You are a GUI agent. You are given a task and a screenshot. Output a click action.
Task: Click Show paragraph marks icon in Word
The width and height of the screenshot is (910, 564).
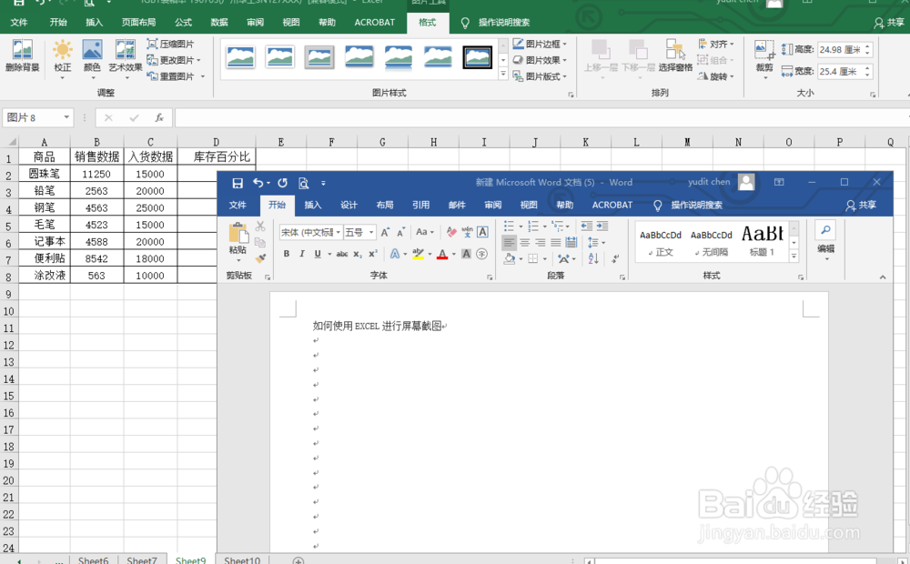pos(615,258)
